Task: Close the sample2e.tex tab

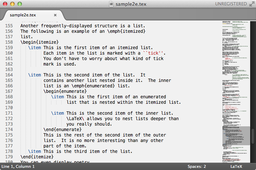Action: pos(55,15)
